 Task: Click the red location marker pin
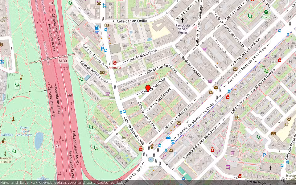pyautogui.click(x=148, y=88)
